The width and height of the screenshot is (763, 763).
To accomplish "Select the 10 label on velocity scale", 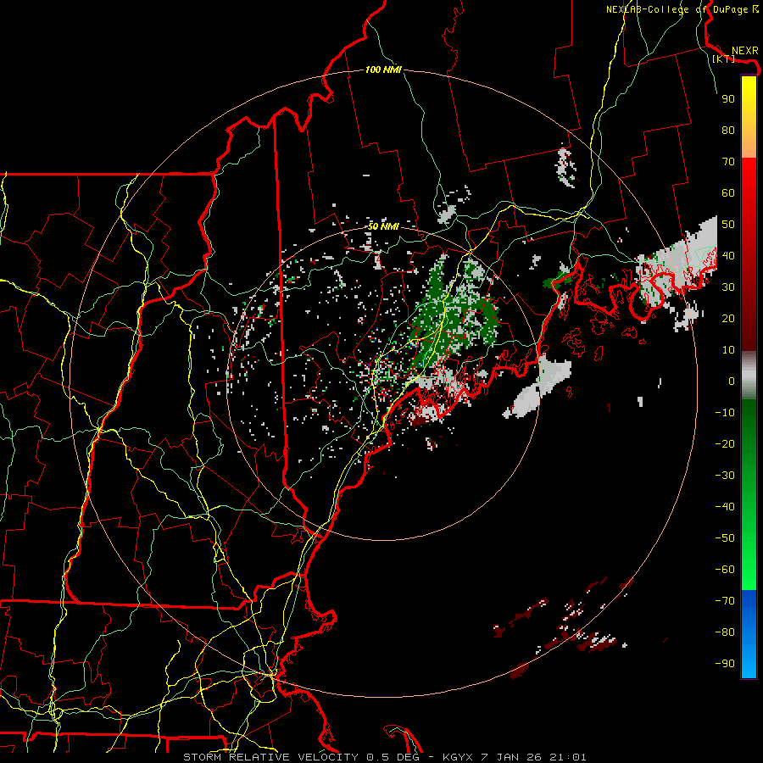I will [x=728, y=350].
